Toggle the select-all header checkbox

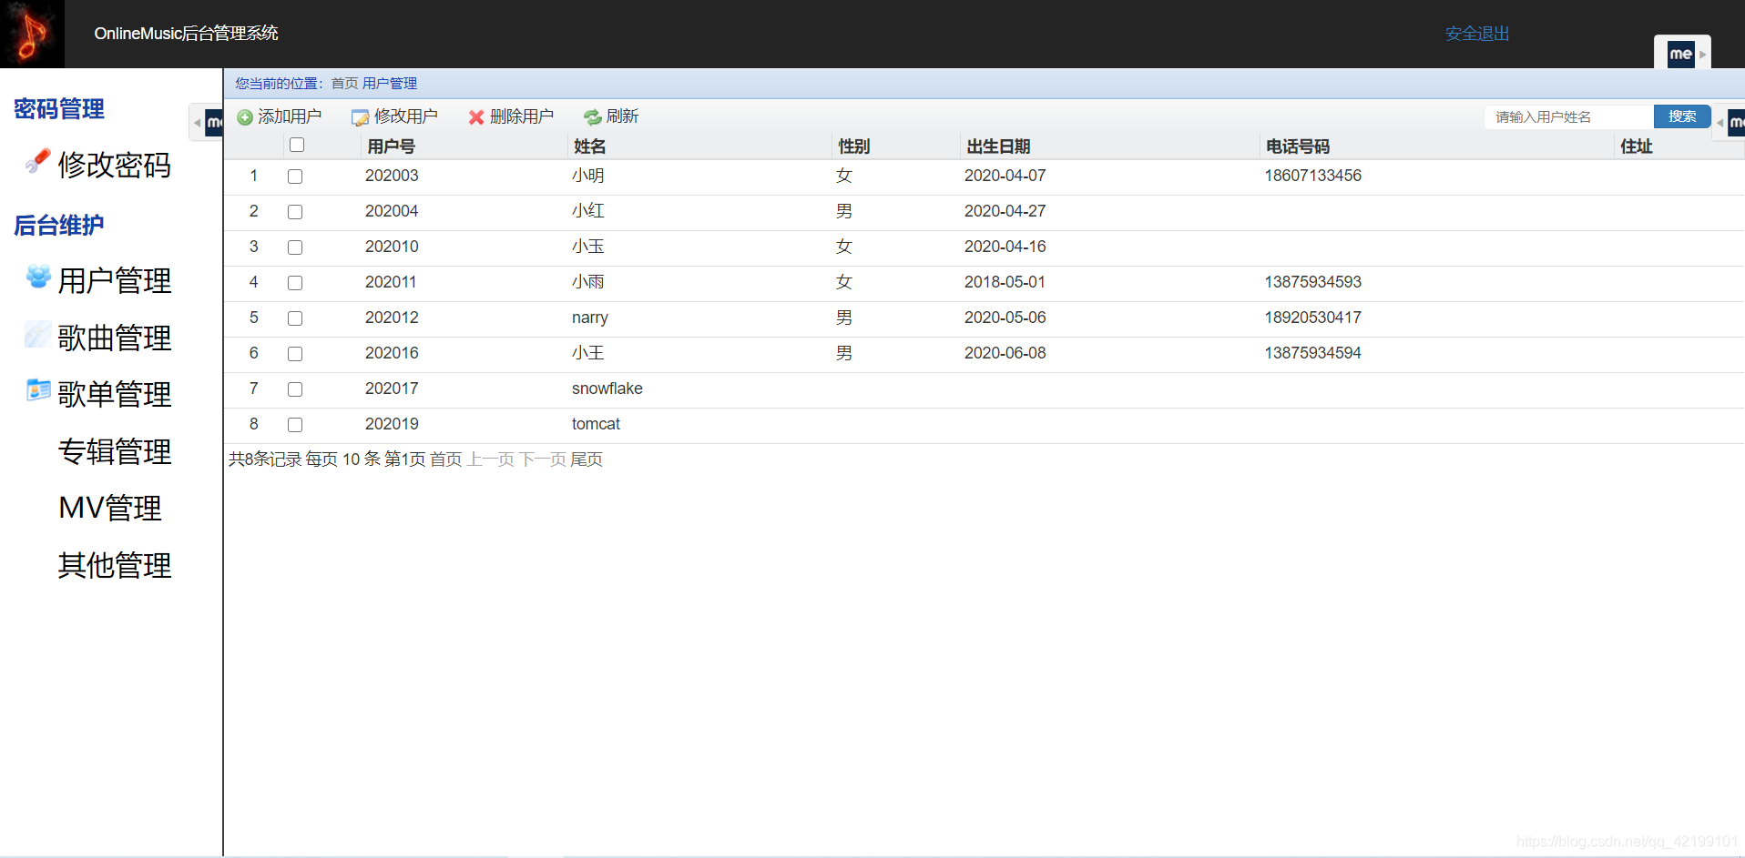click(x=297, y=145)
